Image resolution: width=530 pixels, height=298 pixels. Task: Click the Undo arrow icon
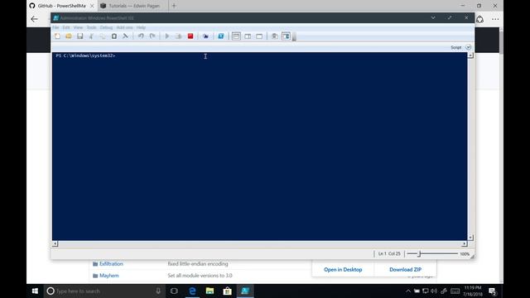click(x=141, y=36)
